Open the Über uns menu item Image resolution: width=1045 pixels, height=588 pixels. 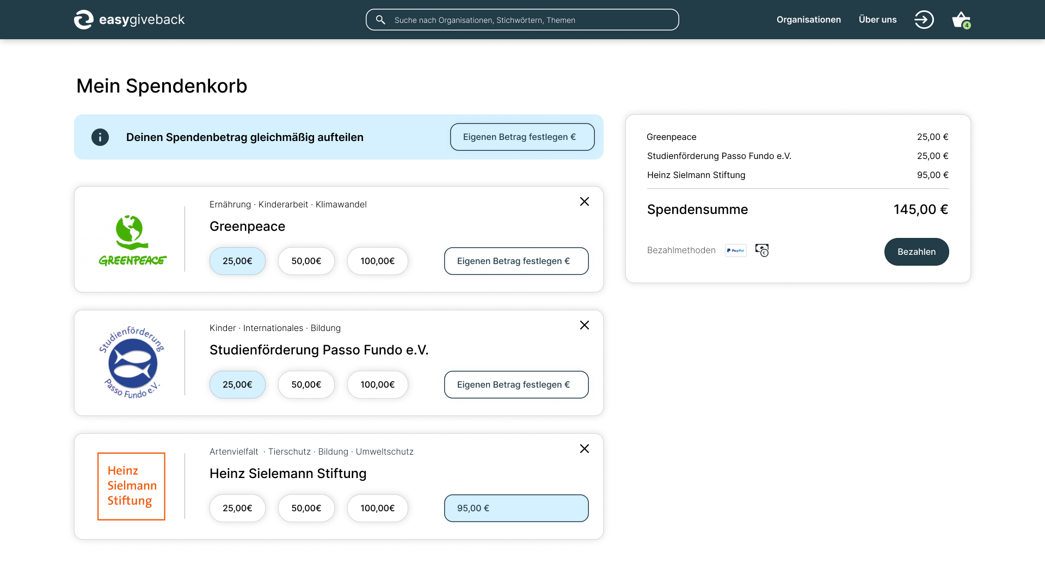click(x=877, y=20)
